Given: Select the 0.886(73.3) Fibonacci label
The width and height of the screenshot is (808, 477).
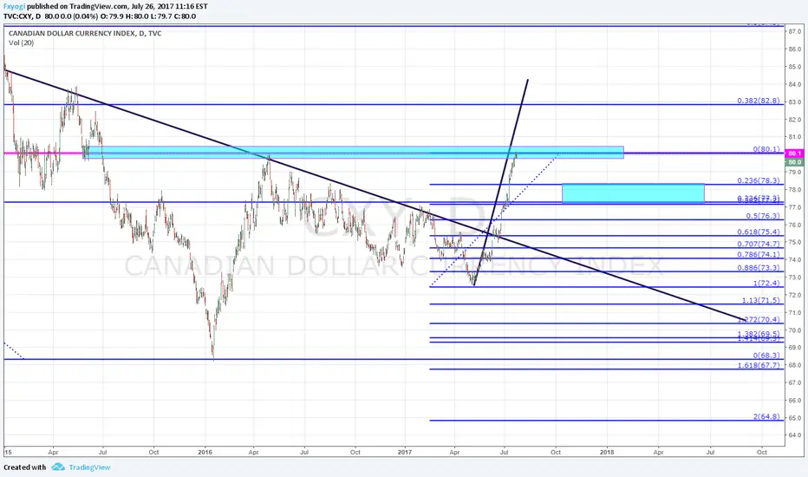Looking at the screenshot, I should (x=758, y=268).
